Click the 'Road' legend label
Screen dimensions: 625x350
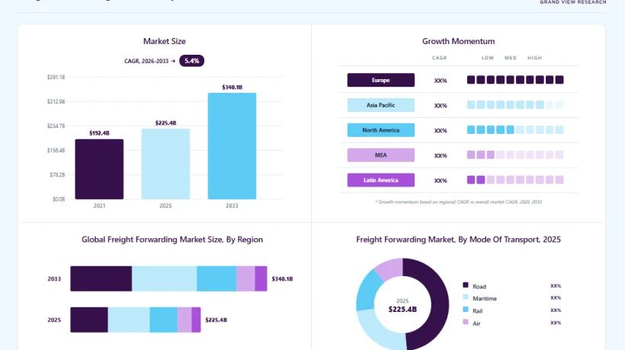tap(479, 286)
